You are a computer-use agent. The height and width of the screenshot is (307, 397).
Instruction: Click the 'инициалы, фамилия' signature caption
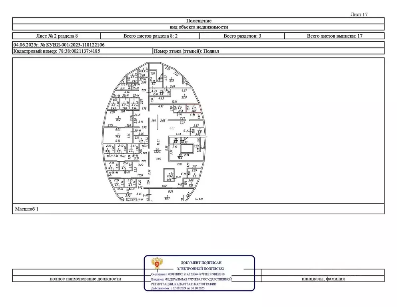(323, 279)
